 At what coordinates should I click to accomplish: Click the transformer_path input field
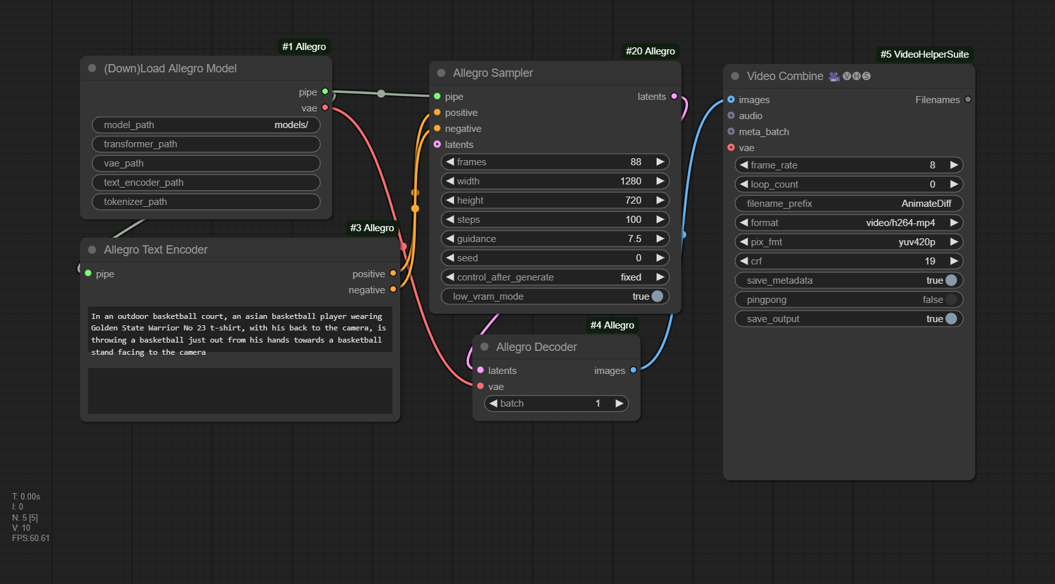(x=206, y=144)
